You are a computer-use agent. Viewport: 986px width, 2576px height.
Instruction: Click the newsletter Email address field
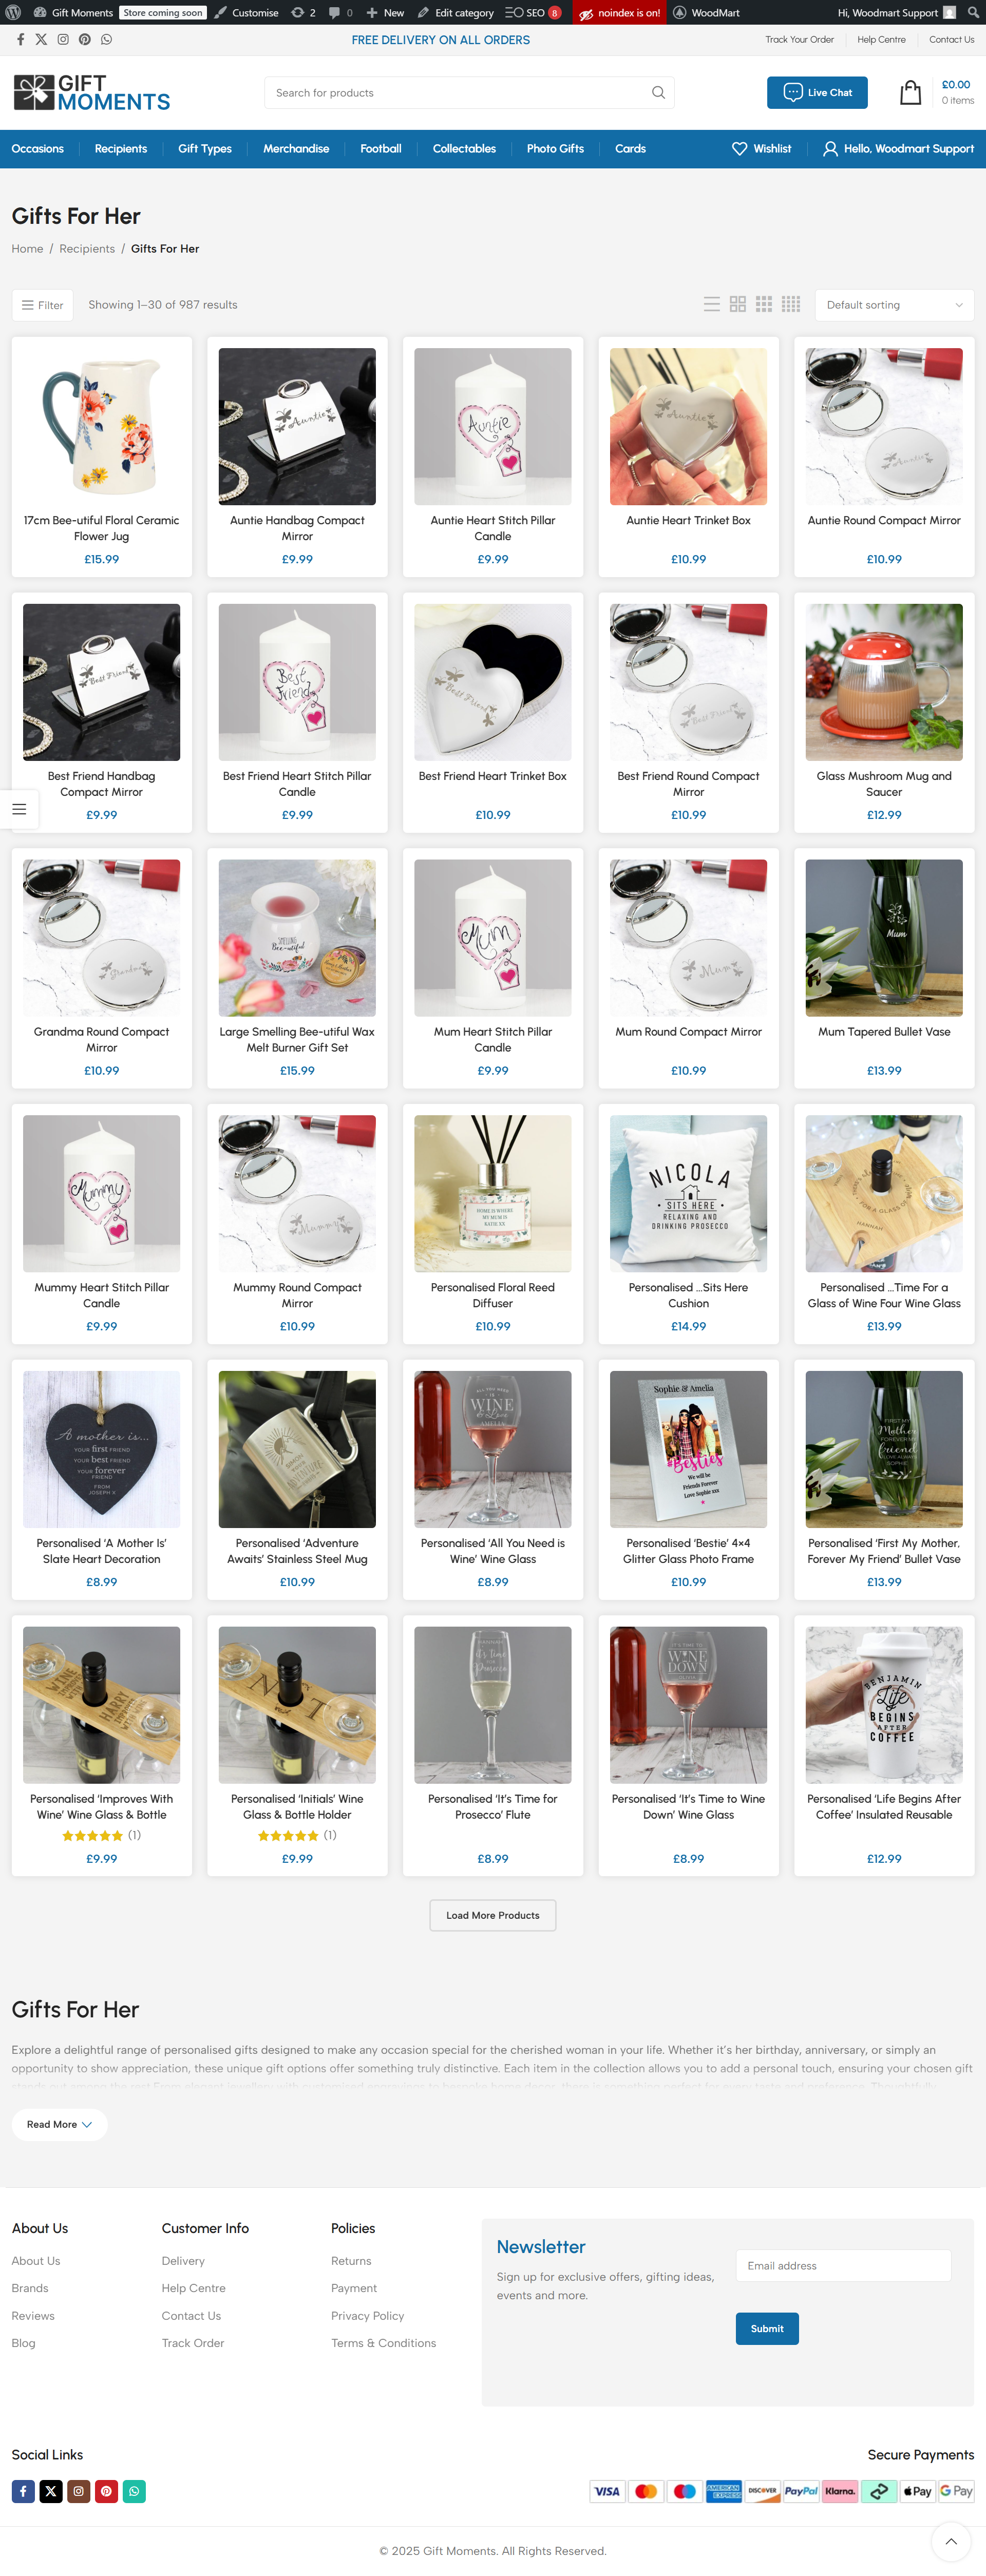tap(843, 2265)
